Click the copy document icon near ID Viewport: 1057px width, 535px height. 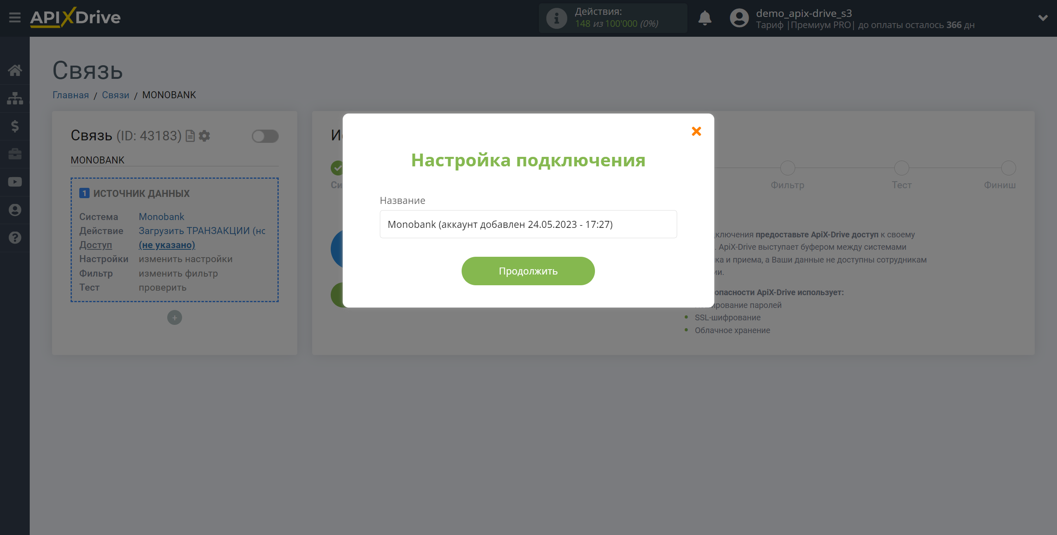click(x=190, y=136)
